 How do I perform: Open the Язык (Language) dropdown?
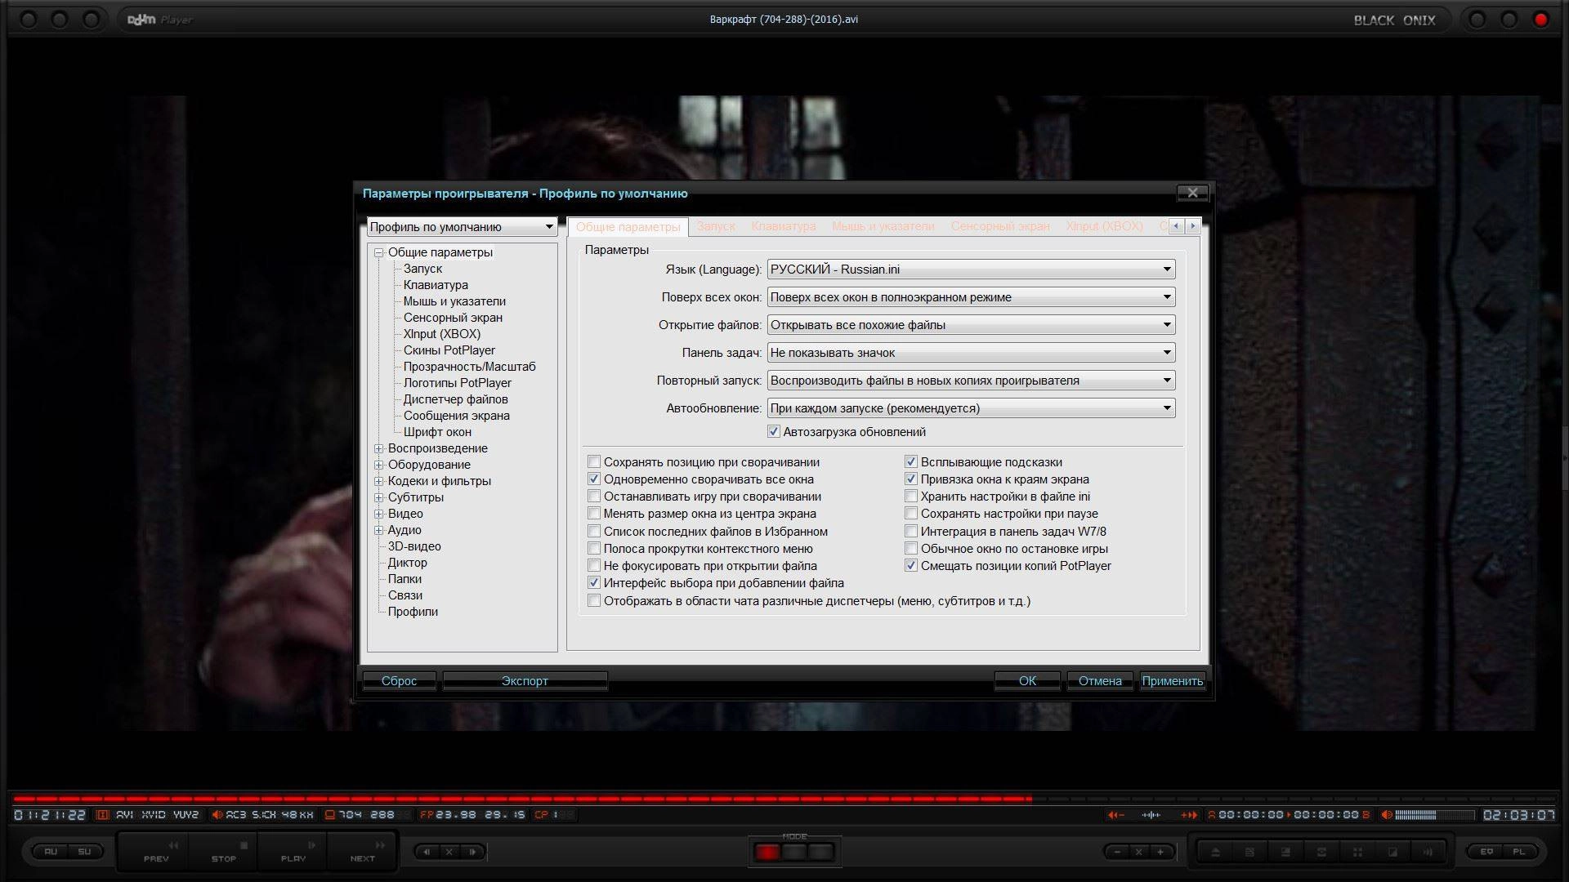tap(971, 269)
